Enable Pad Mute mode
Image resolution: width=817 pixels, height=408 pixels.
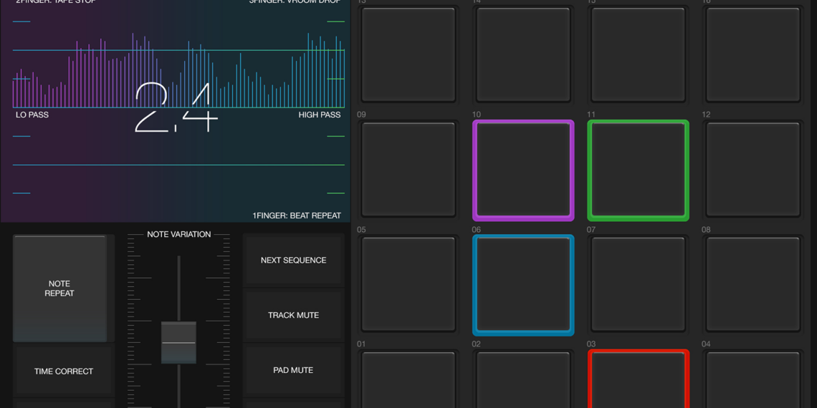[293, 370]
